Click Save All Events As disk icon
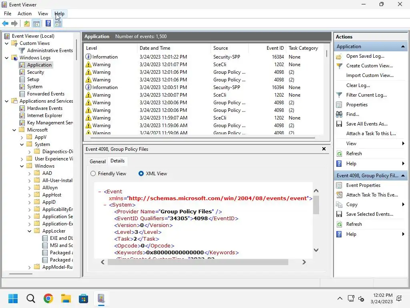Screen dimensions: 410x308 point(339,124)
